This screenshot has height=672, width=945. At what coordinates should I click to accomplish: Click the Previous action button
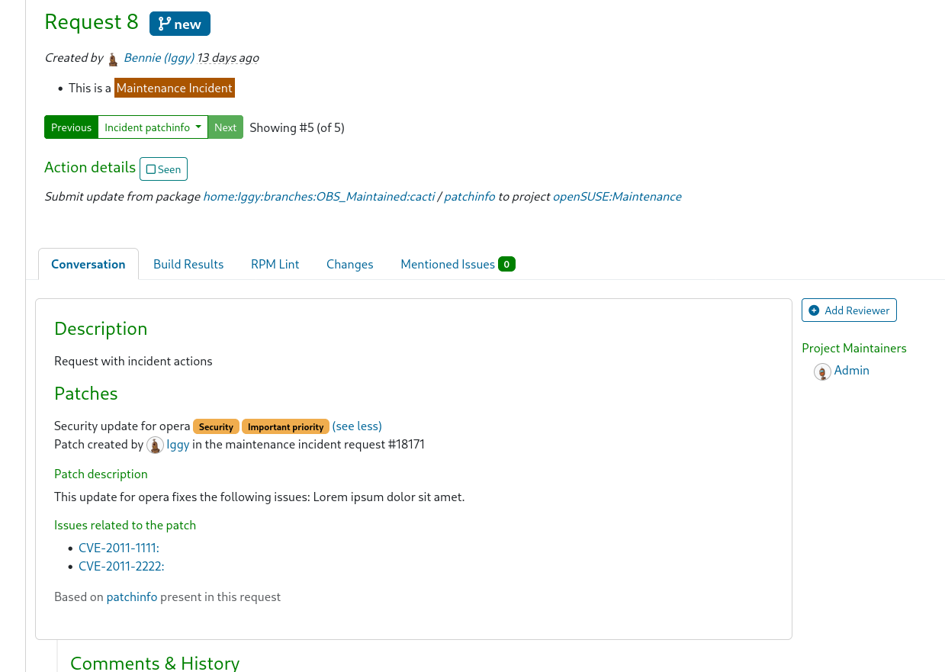71,127
